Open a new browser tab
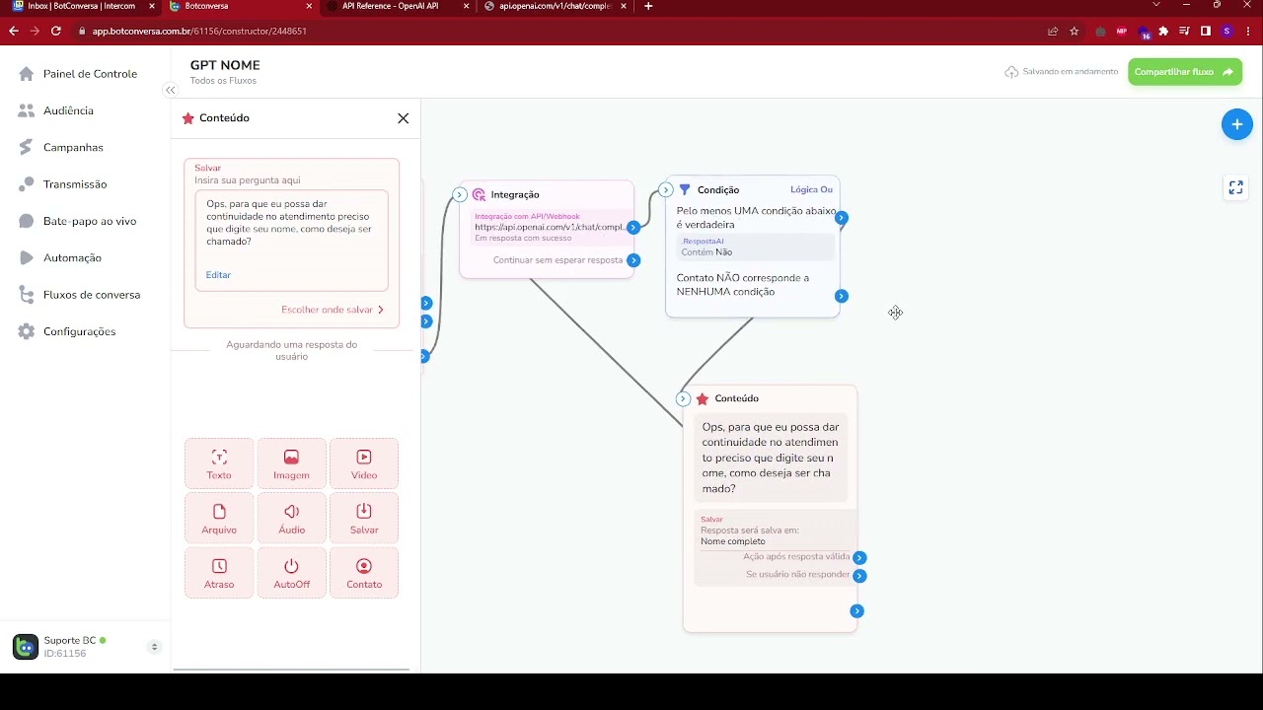This screenshot has width=1263, height=710. (648, 6)
